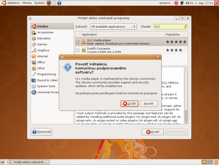Open the clock date display
219x165 pixels.
click(202, 3)
